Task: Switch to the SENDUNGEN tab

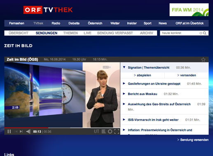Action: [x=47, y=33]
